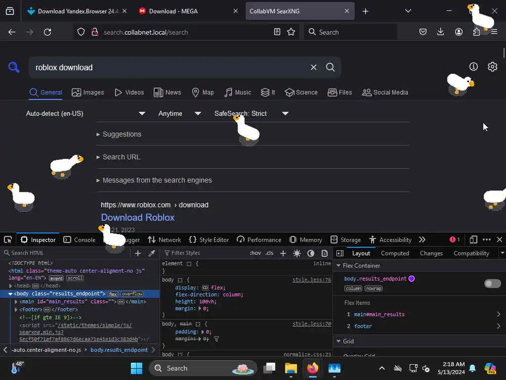Toggle light color scheme simulation
506x380 pixels.
(x=297, y=253)
